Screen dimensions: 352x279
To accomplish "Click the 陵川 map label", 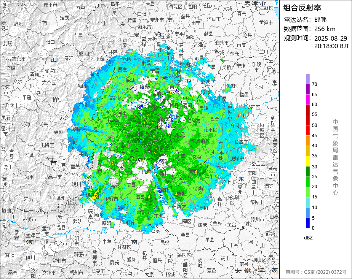I will pyautogui.click(x=76, y=184).
